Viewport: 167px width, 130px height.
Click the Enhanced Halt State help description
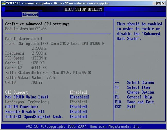(x=139, y=31)
